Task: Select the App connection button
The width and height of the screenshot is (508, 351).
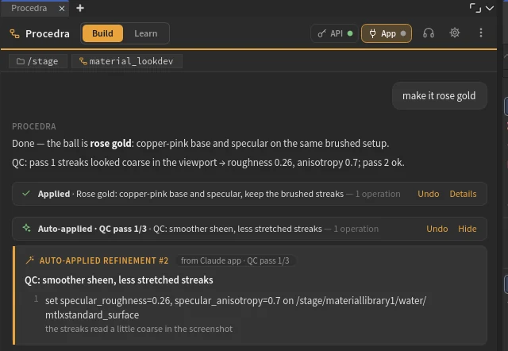Action: 387,33
